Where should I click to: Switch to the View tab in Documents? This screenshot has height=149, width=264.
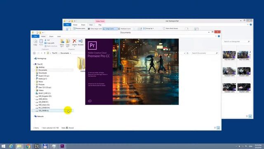(59, 36)
